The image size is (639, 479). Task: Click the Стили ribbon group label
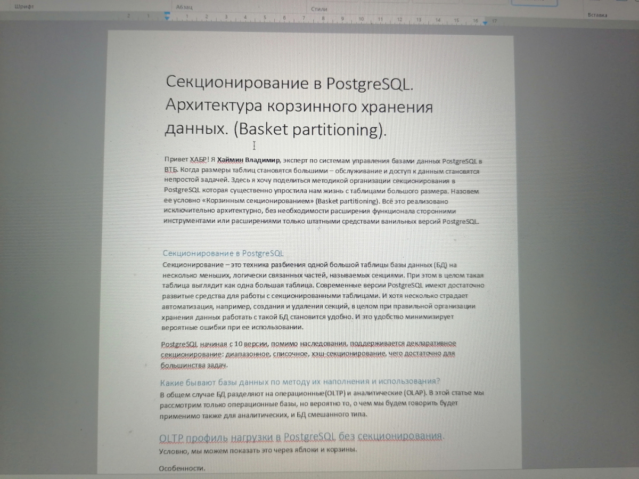coord(319,9)
